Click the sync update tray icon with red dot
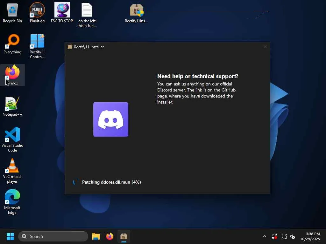 click(x=274, y=236)
